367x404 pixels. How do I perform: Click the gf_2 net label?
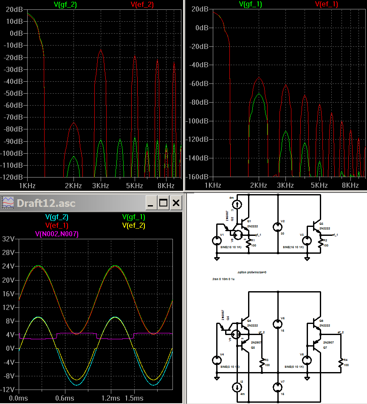(262, 332)
